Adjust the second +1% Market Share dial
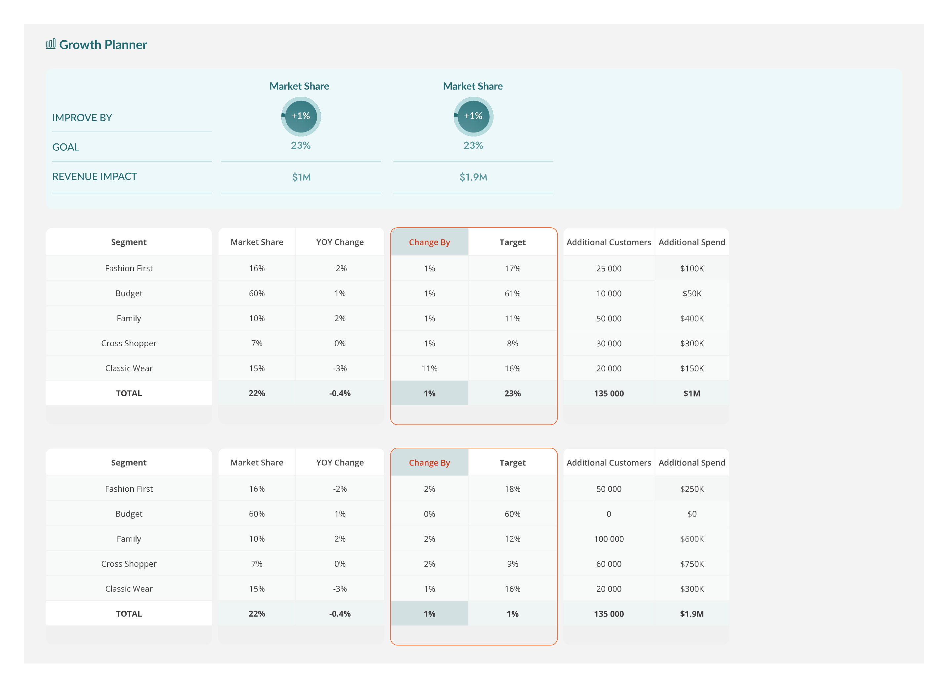Image resolution: width=948 pixels, height=682 pixels. (x=473, y=116)
